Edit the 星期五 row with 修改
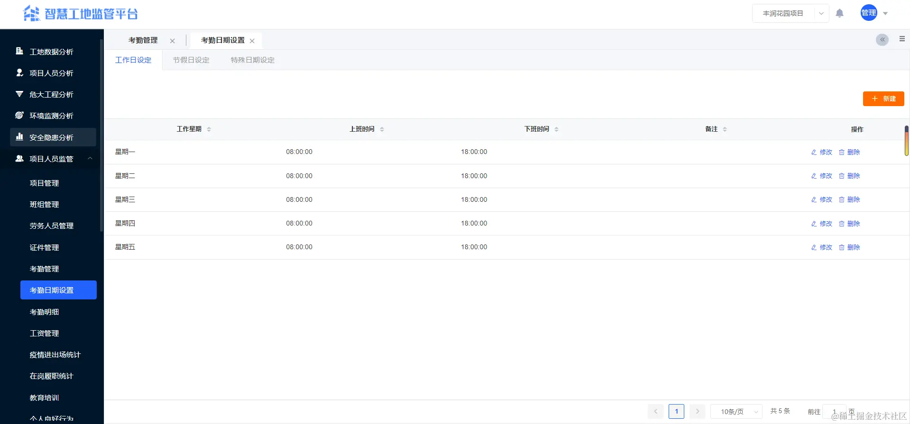The image size is (910, 424). 822,247
